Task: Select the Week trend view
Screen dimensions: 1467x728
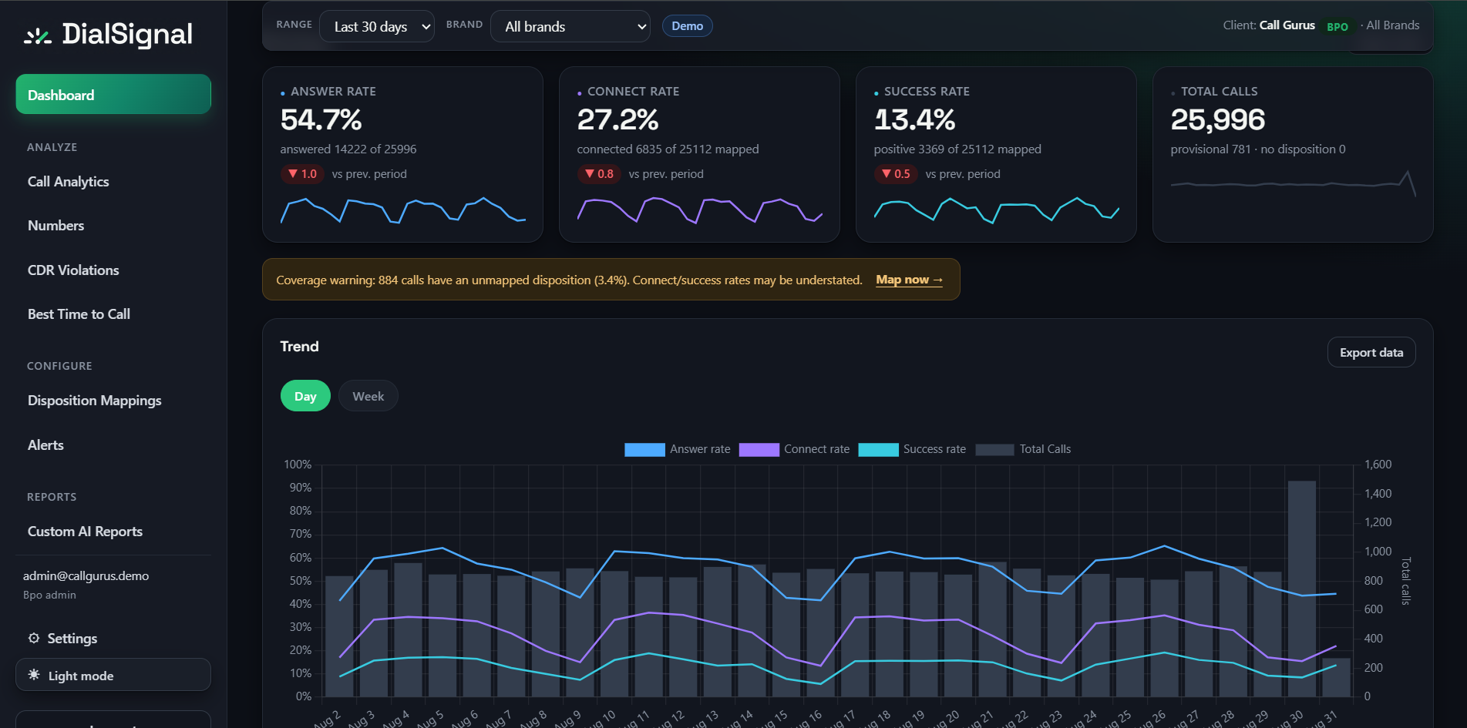Action: 368,396
